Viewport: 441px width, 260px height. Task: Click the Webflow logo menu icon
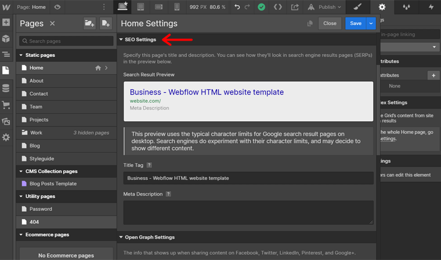click(x=6, y=7)
